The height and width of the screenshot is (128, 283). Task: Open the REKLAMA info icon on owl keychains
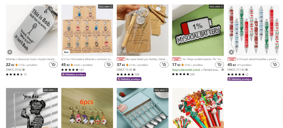pos(111,7)
